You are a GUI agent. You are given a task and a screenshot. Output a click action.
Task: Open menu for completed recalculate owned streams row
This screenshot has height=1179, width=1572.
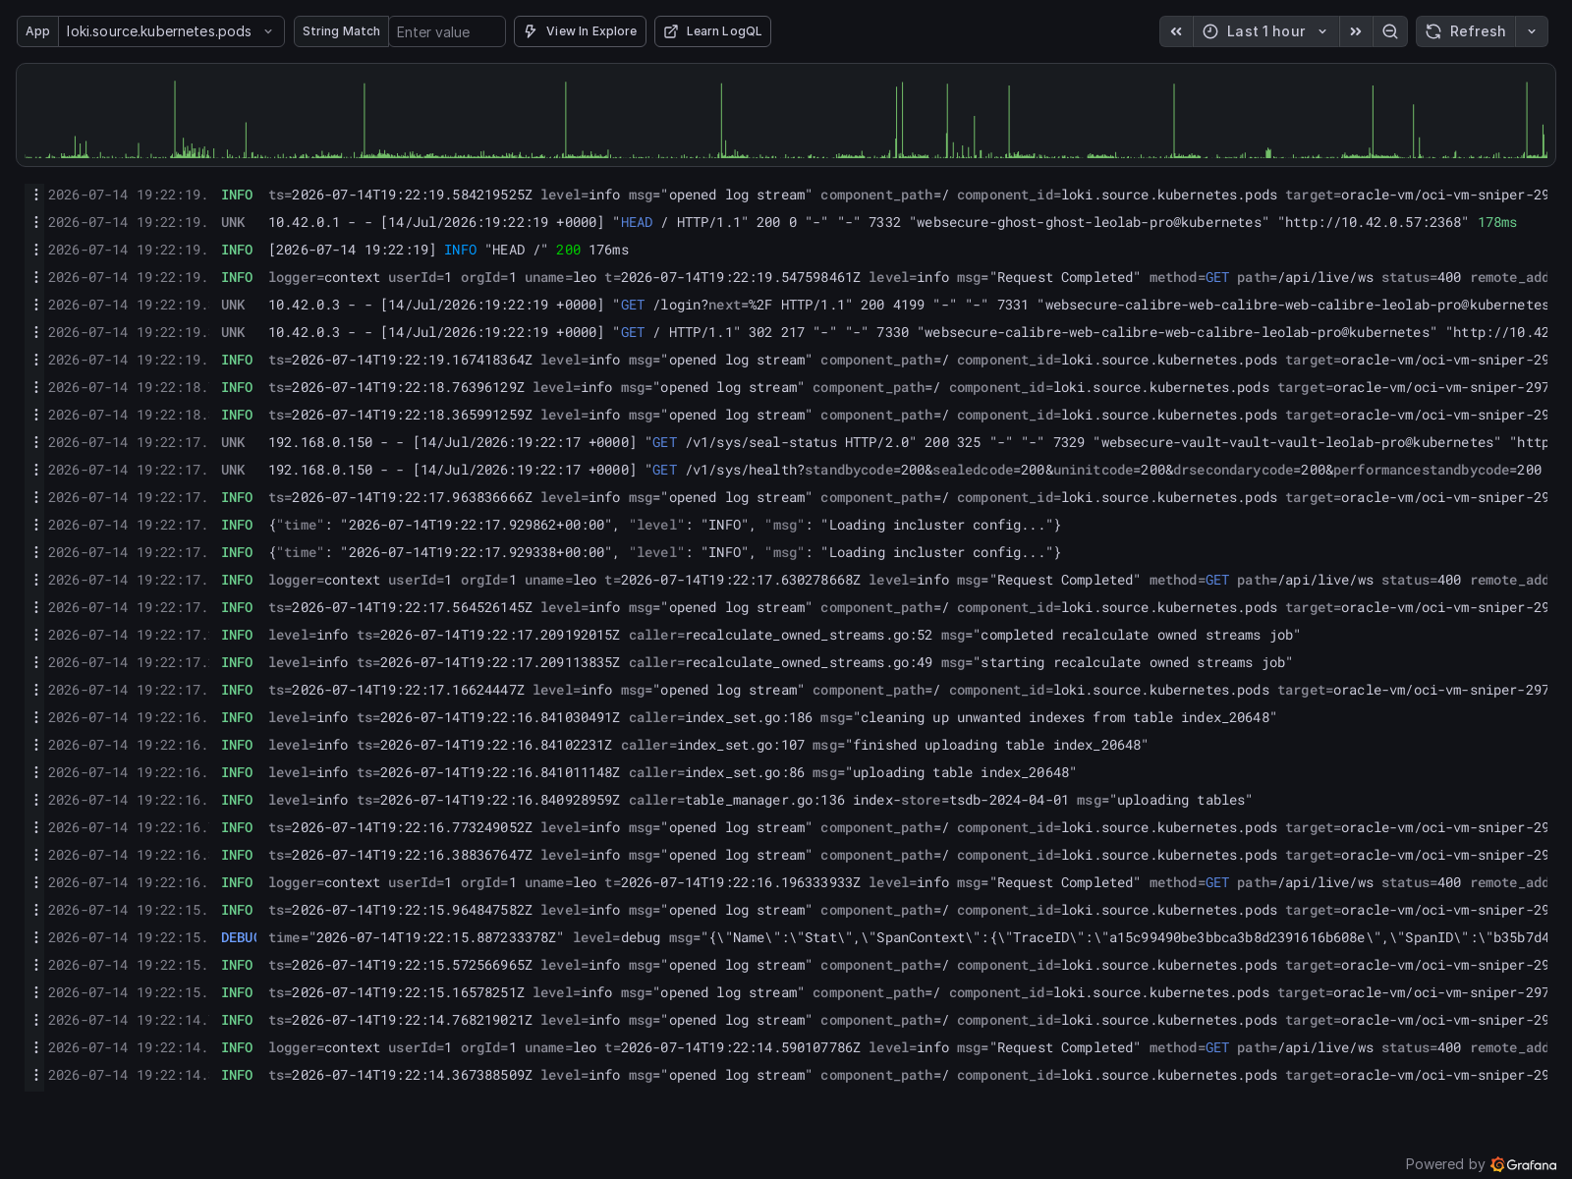point(36,636)
